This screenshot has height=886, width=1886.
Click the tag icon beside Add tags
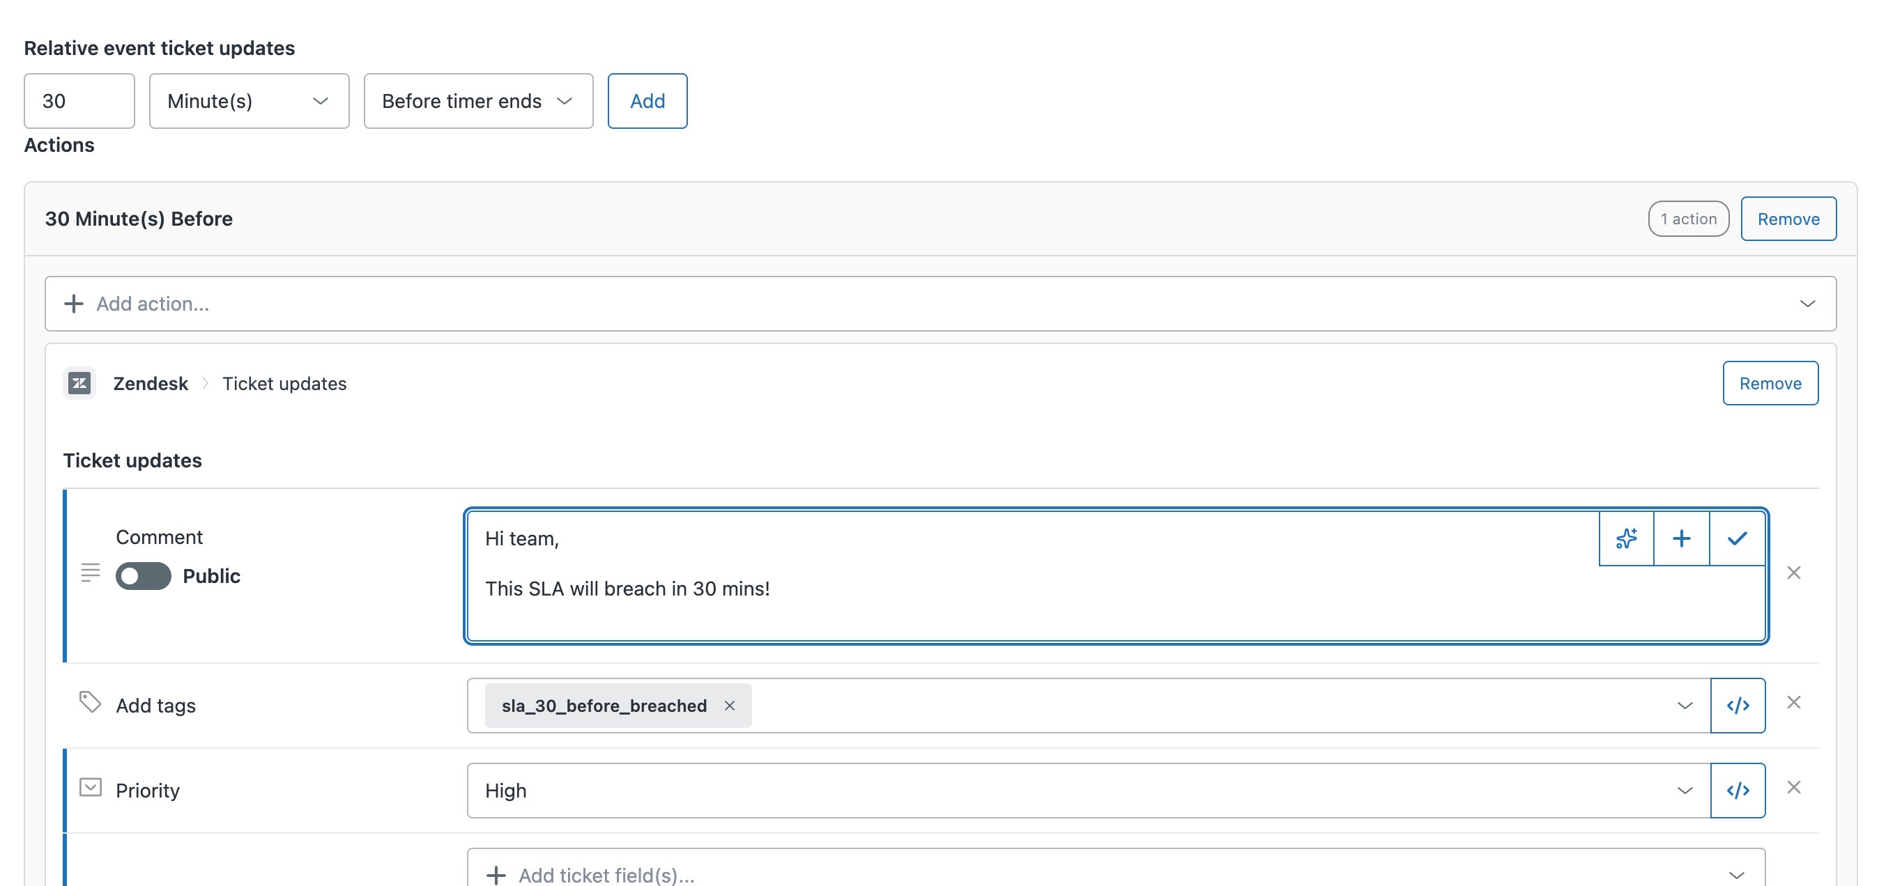tap(90, 702)
